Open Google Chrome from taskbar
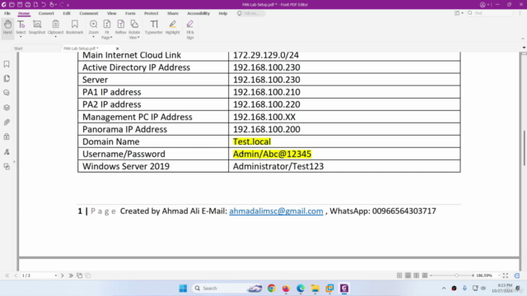The image size is (527, 296). coord(271,289)
